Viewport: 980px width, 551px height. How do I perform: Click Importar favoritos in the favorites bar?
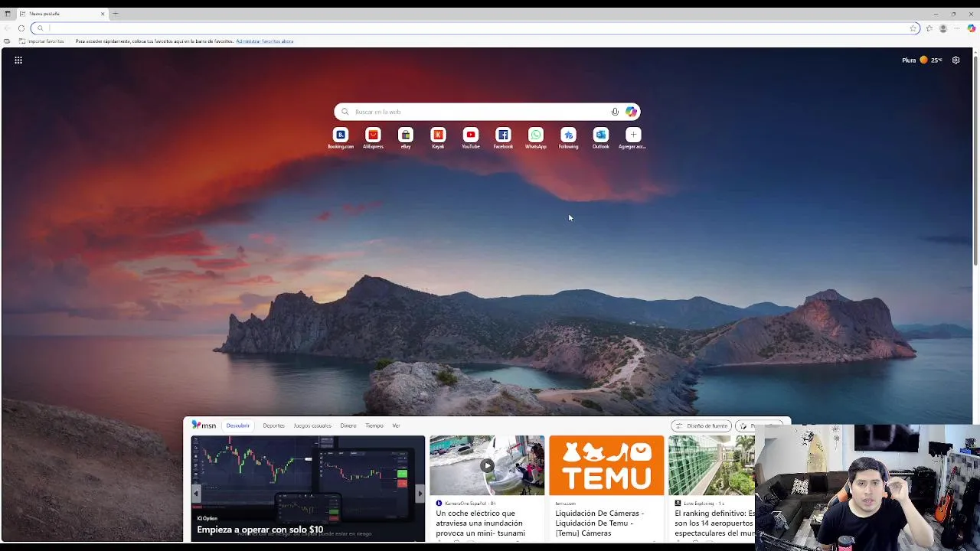tap(41, 41)
